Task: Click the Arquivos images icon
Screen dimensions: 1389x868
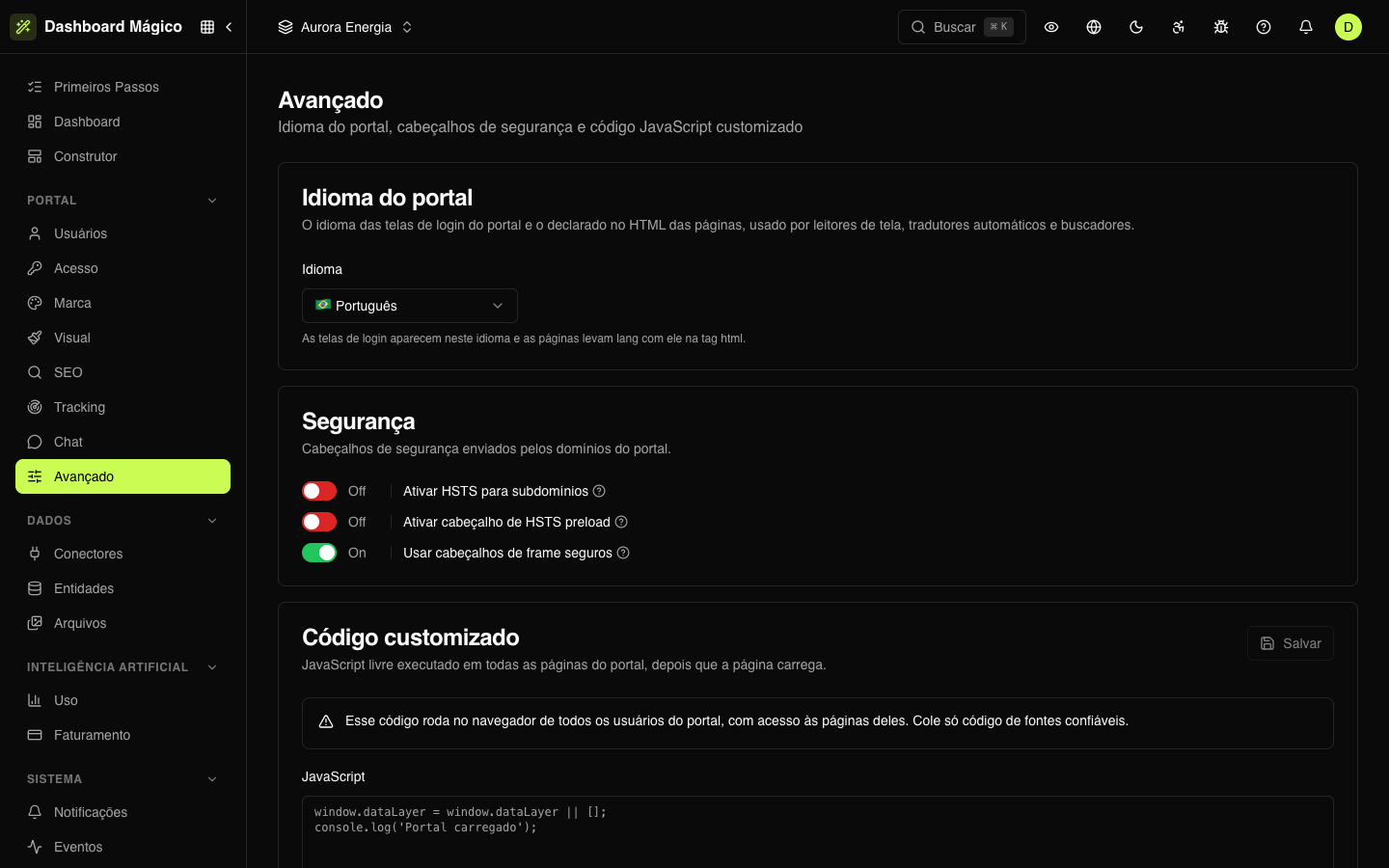Action: point(35,623)
